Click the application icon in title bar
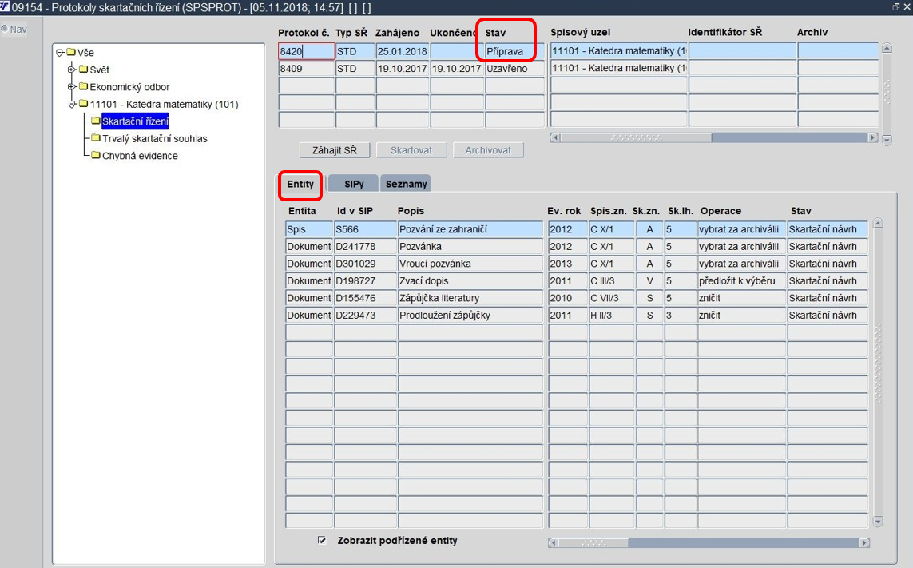The height and width of the screenshot is (568, 913). 6,7
